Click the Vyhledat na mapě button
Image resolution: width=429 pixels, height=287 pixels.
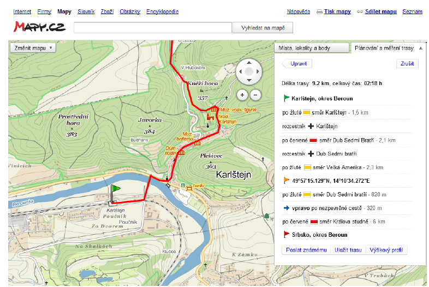263,28
